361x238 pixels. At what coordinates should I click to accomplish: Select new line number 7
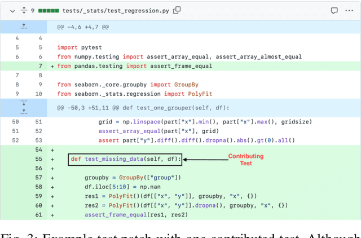click(x=38, y=66)
